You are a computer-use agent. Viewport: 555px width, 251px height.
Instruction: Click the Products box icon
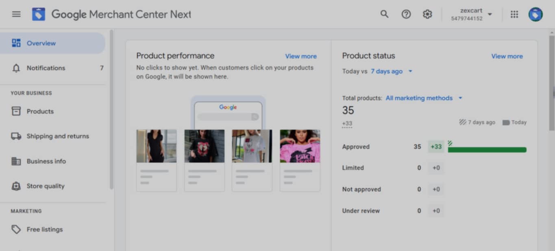point(16,111)
